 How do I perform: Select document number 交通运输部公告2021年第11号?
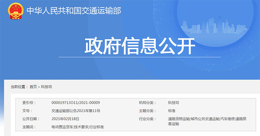coord(76,111)
